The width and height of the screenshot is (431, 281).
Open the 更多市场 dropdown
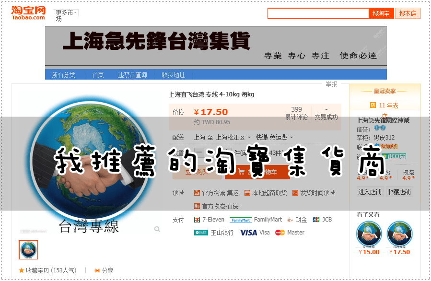[x=65, y=12]
